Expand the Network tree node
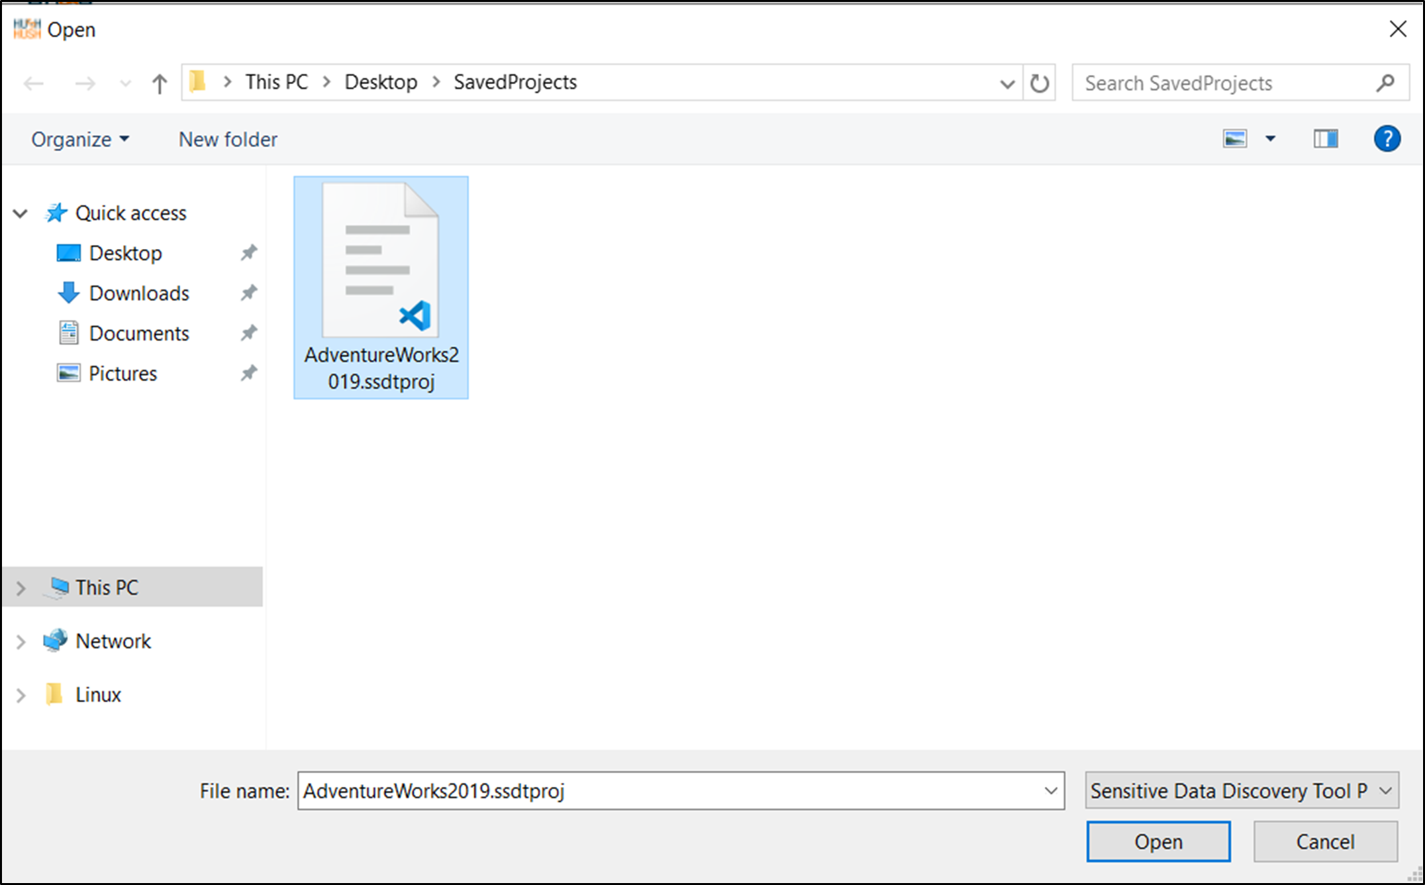Image resolution: width=1425 pixels, height=885 pixels. coord(21,642)
